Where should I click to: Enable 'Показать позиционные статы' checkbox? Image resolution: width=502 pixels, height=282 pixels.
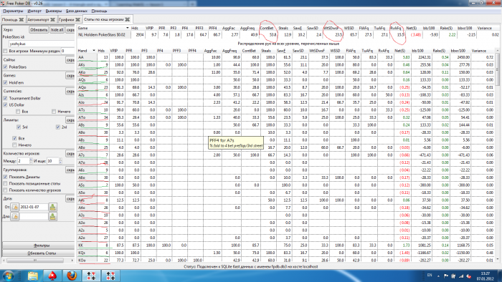point(5,184)
